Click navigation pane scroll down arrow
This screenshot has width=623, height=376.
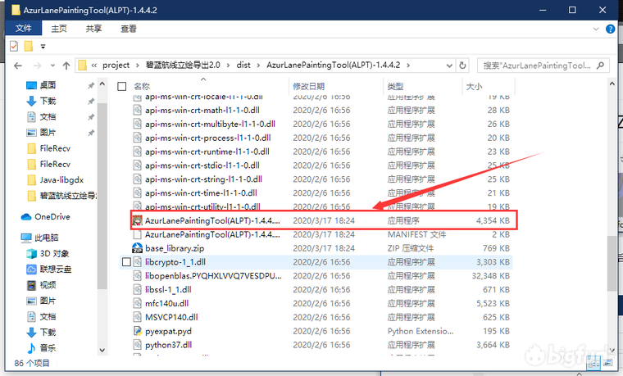pos(102,350)
